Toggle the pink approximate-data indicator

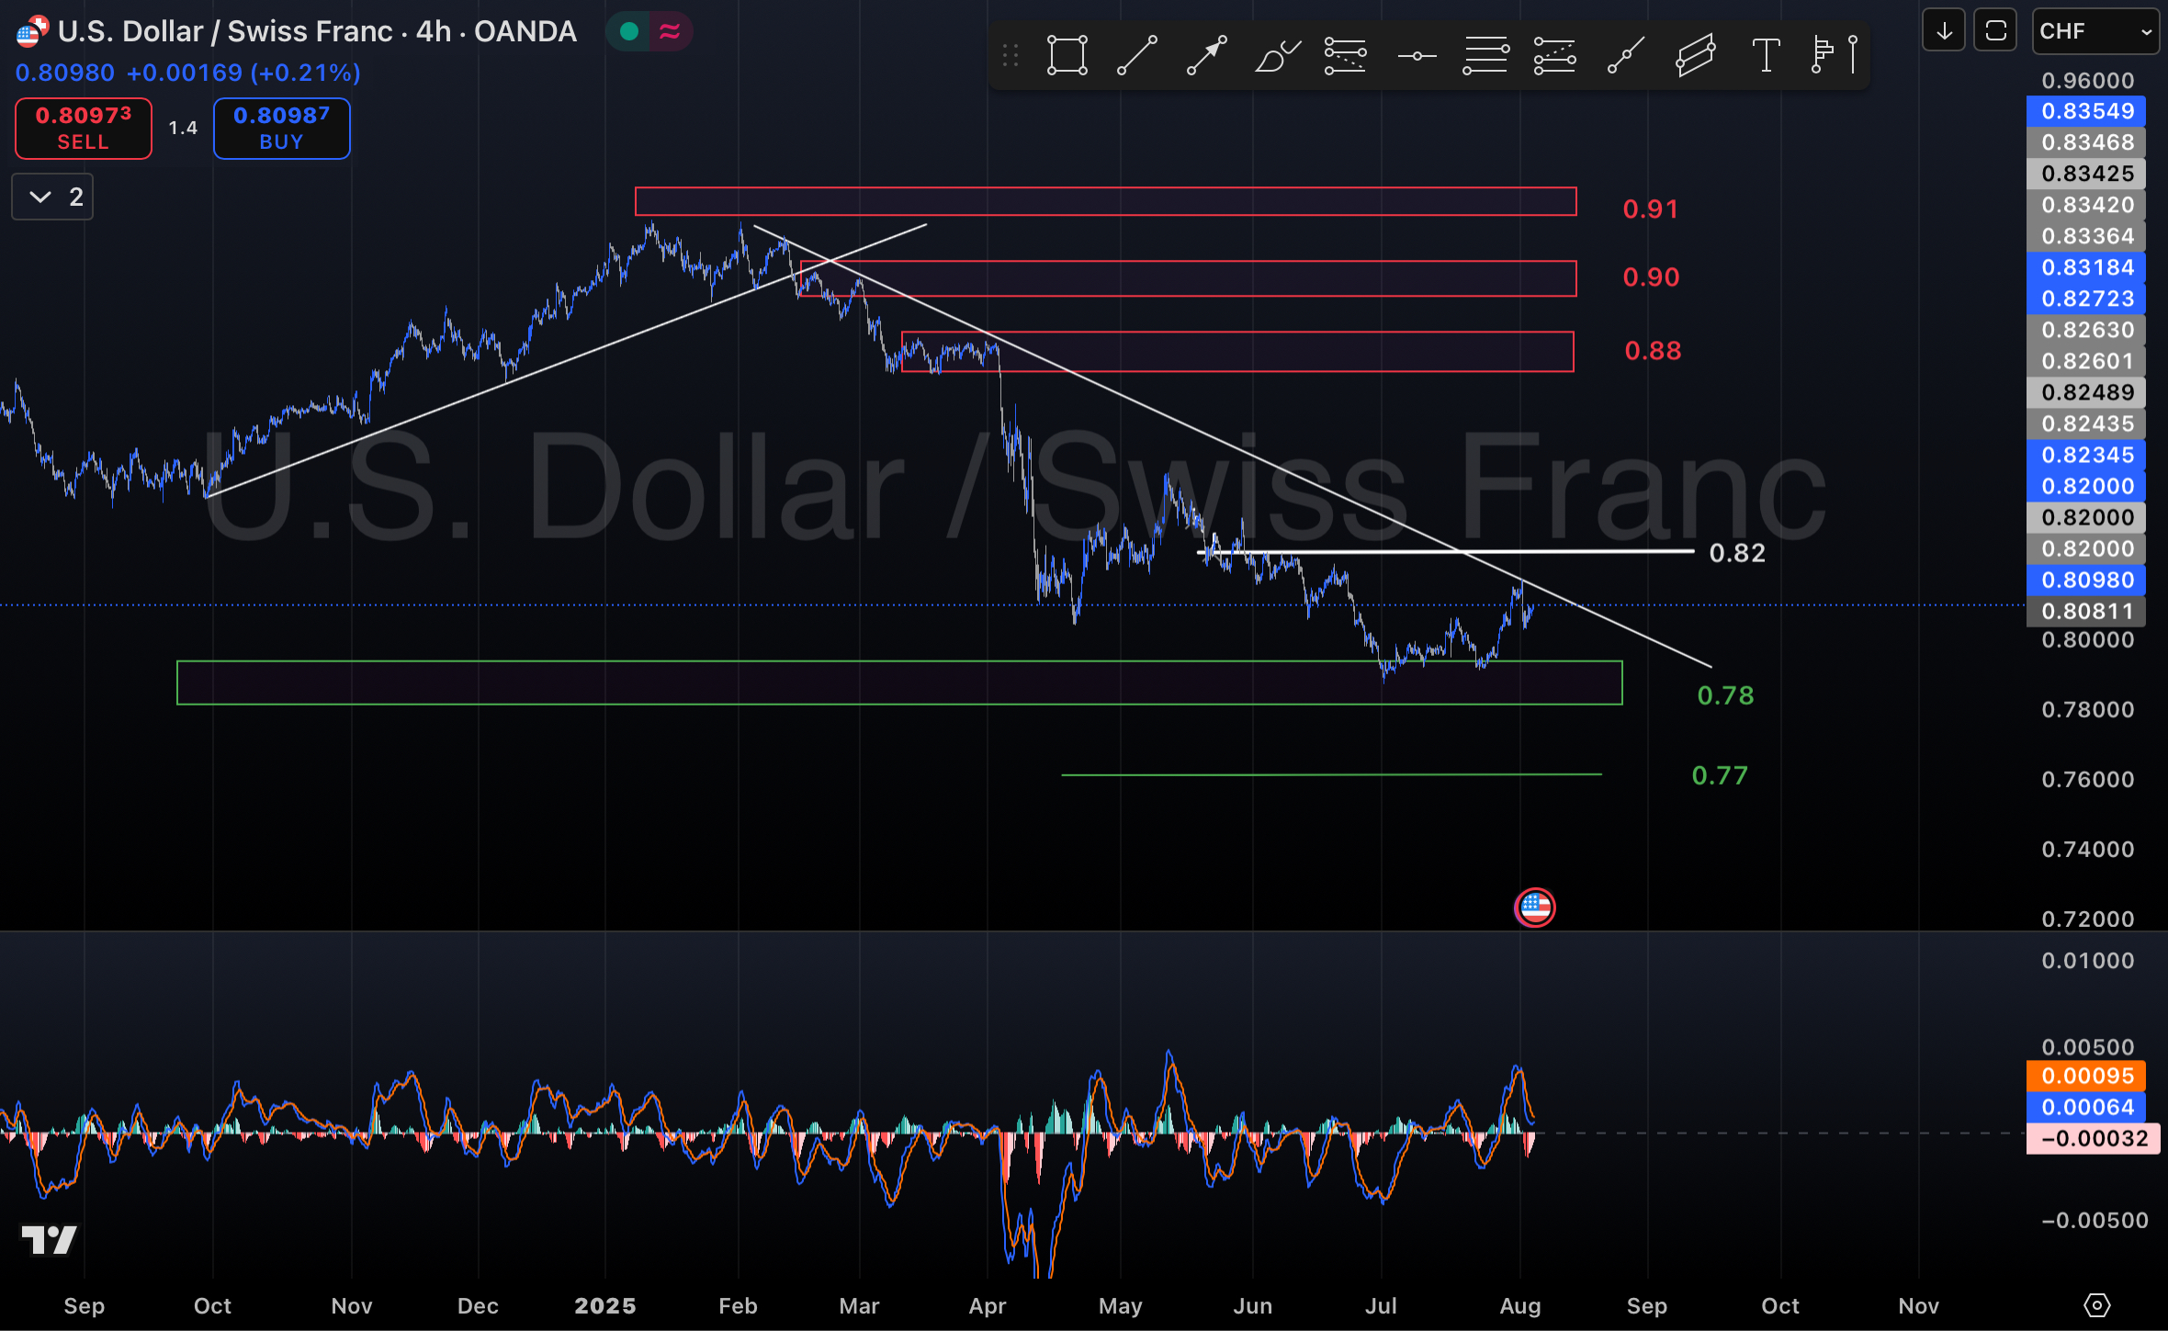[x=670, y=32]
